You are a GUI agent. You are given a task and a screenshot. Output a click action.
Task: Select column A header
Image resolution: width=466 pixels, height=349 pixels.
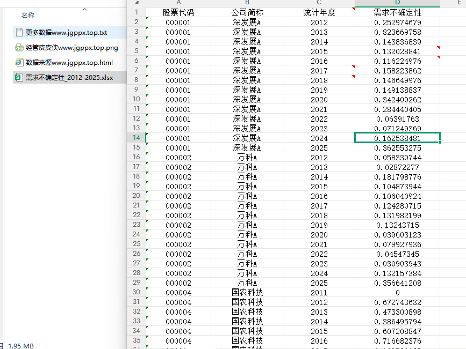click(178, 3)
